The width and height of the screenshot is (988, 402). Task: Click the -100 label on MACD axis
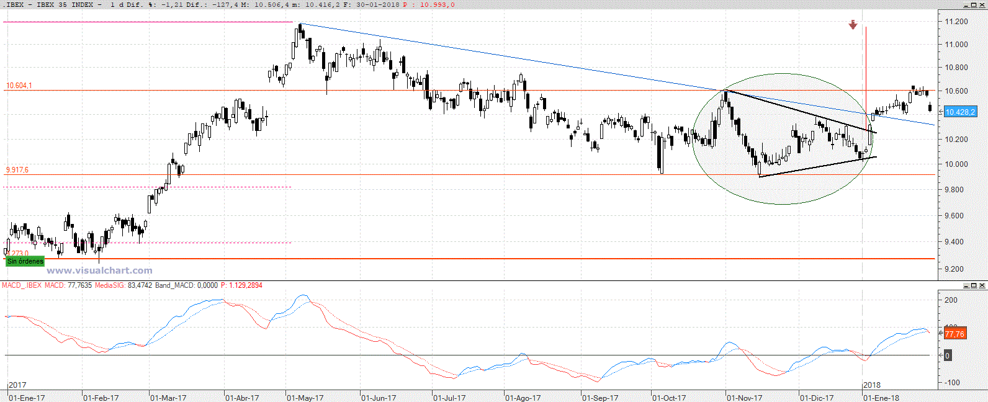[x=952, y=382]
